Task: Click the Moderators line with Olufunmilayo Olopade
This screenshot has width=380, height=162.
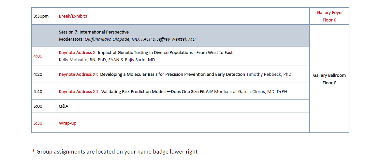Action: (x=127, y=39)
